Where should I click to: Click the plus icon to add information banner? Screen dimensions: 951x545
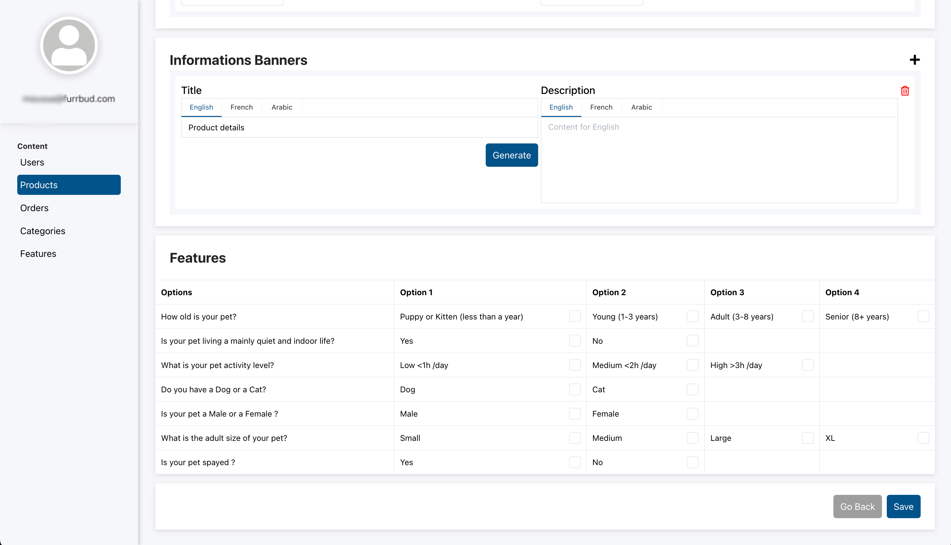pyautogui.click(x=914, y=60)
